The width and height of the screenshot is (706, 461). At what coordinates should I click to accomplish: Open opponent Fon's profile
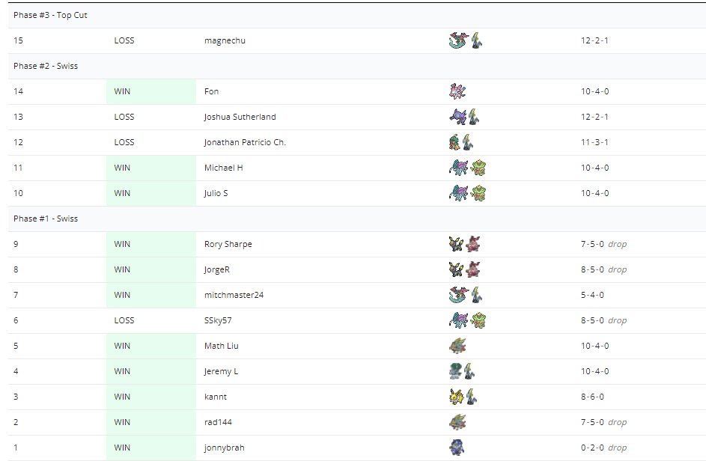click(x=211, y=91)
